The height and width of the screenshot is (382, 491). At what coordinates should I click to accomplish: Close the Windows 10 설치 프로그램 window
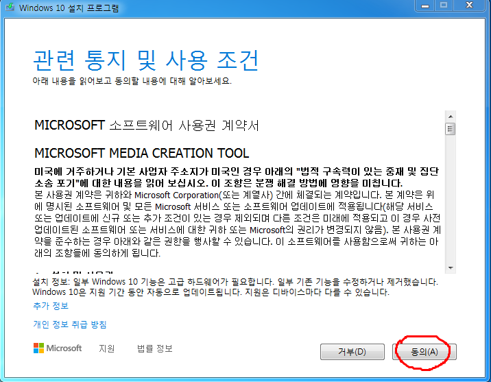pyautogui.click(x=469, y=5)
